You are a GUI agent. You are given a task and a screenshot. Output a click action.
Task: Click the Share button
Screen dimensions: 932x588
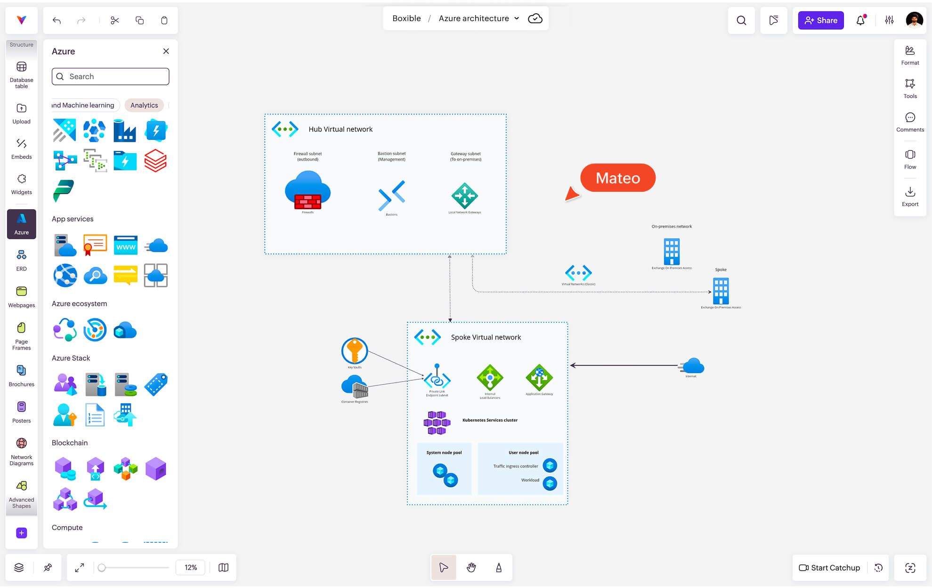[x=821, y=20]
